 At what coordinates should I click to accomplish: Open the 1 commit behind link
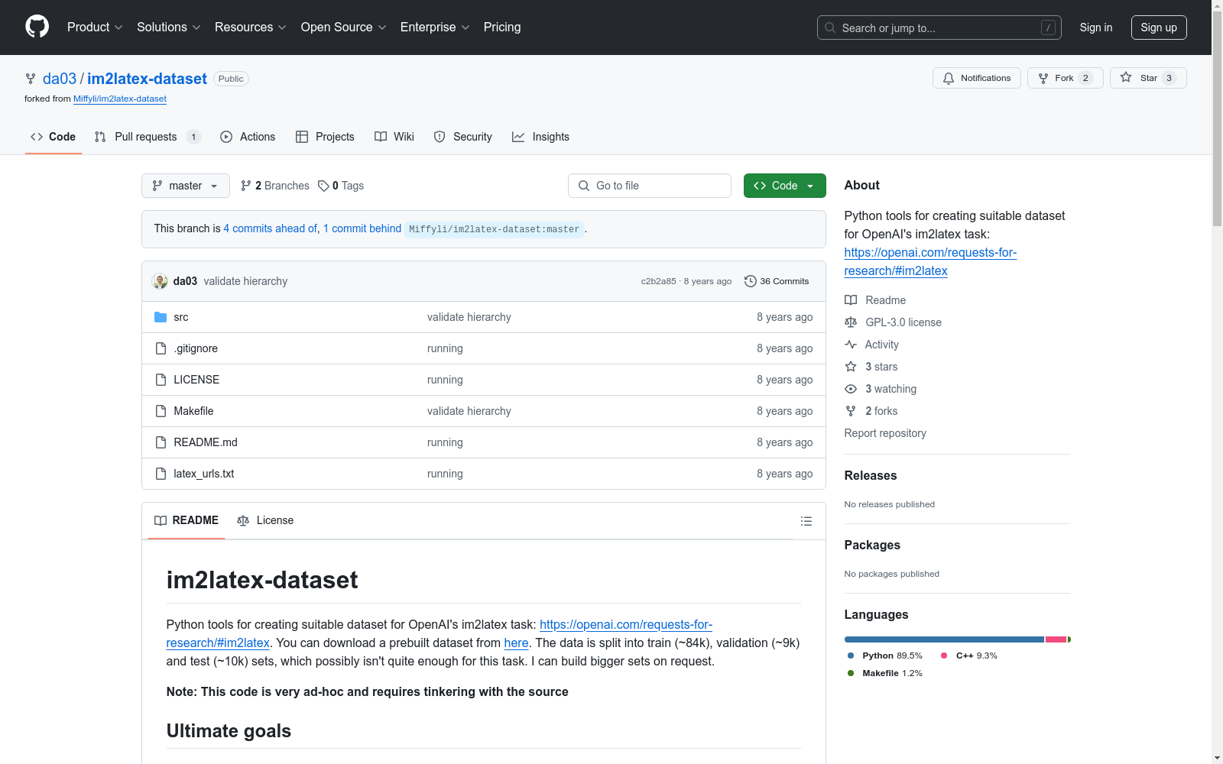pyautogui.click(x=362, y=228)
